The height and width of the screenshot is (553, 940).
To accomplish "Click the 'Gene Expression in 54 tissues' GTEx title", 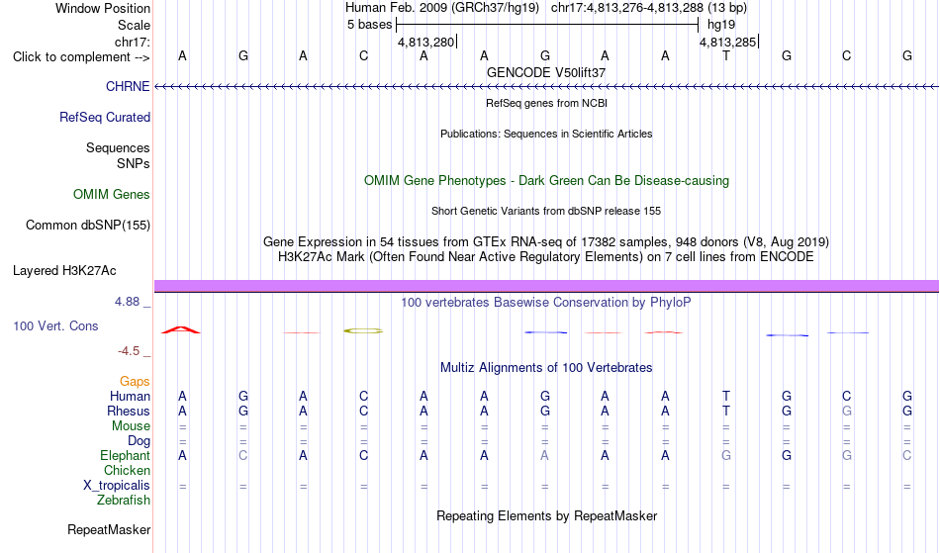I will tap(546, 242).
